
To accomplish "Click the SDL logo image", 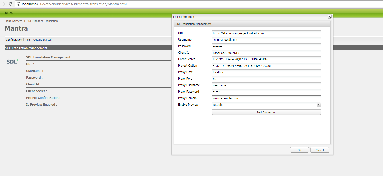I will (x=13, y=61).
